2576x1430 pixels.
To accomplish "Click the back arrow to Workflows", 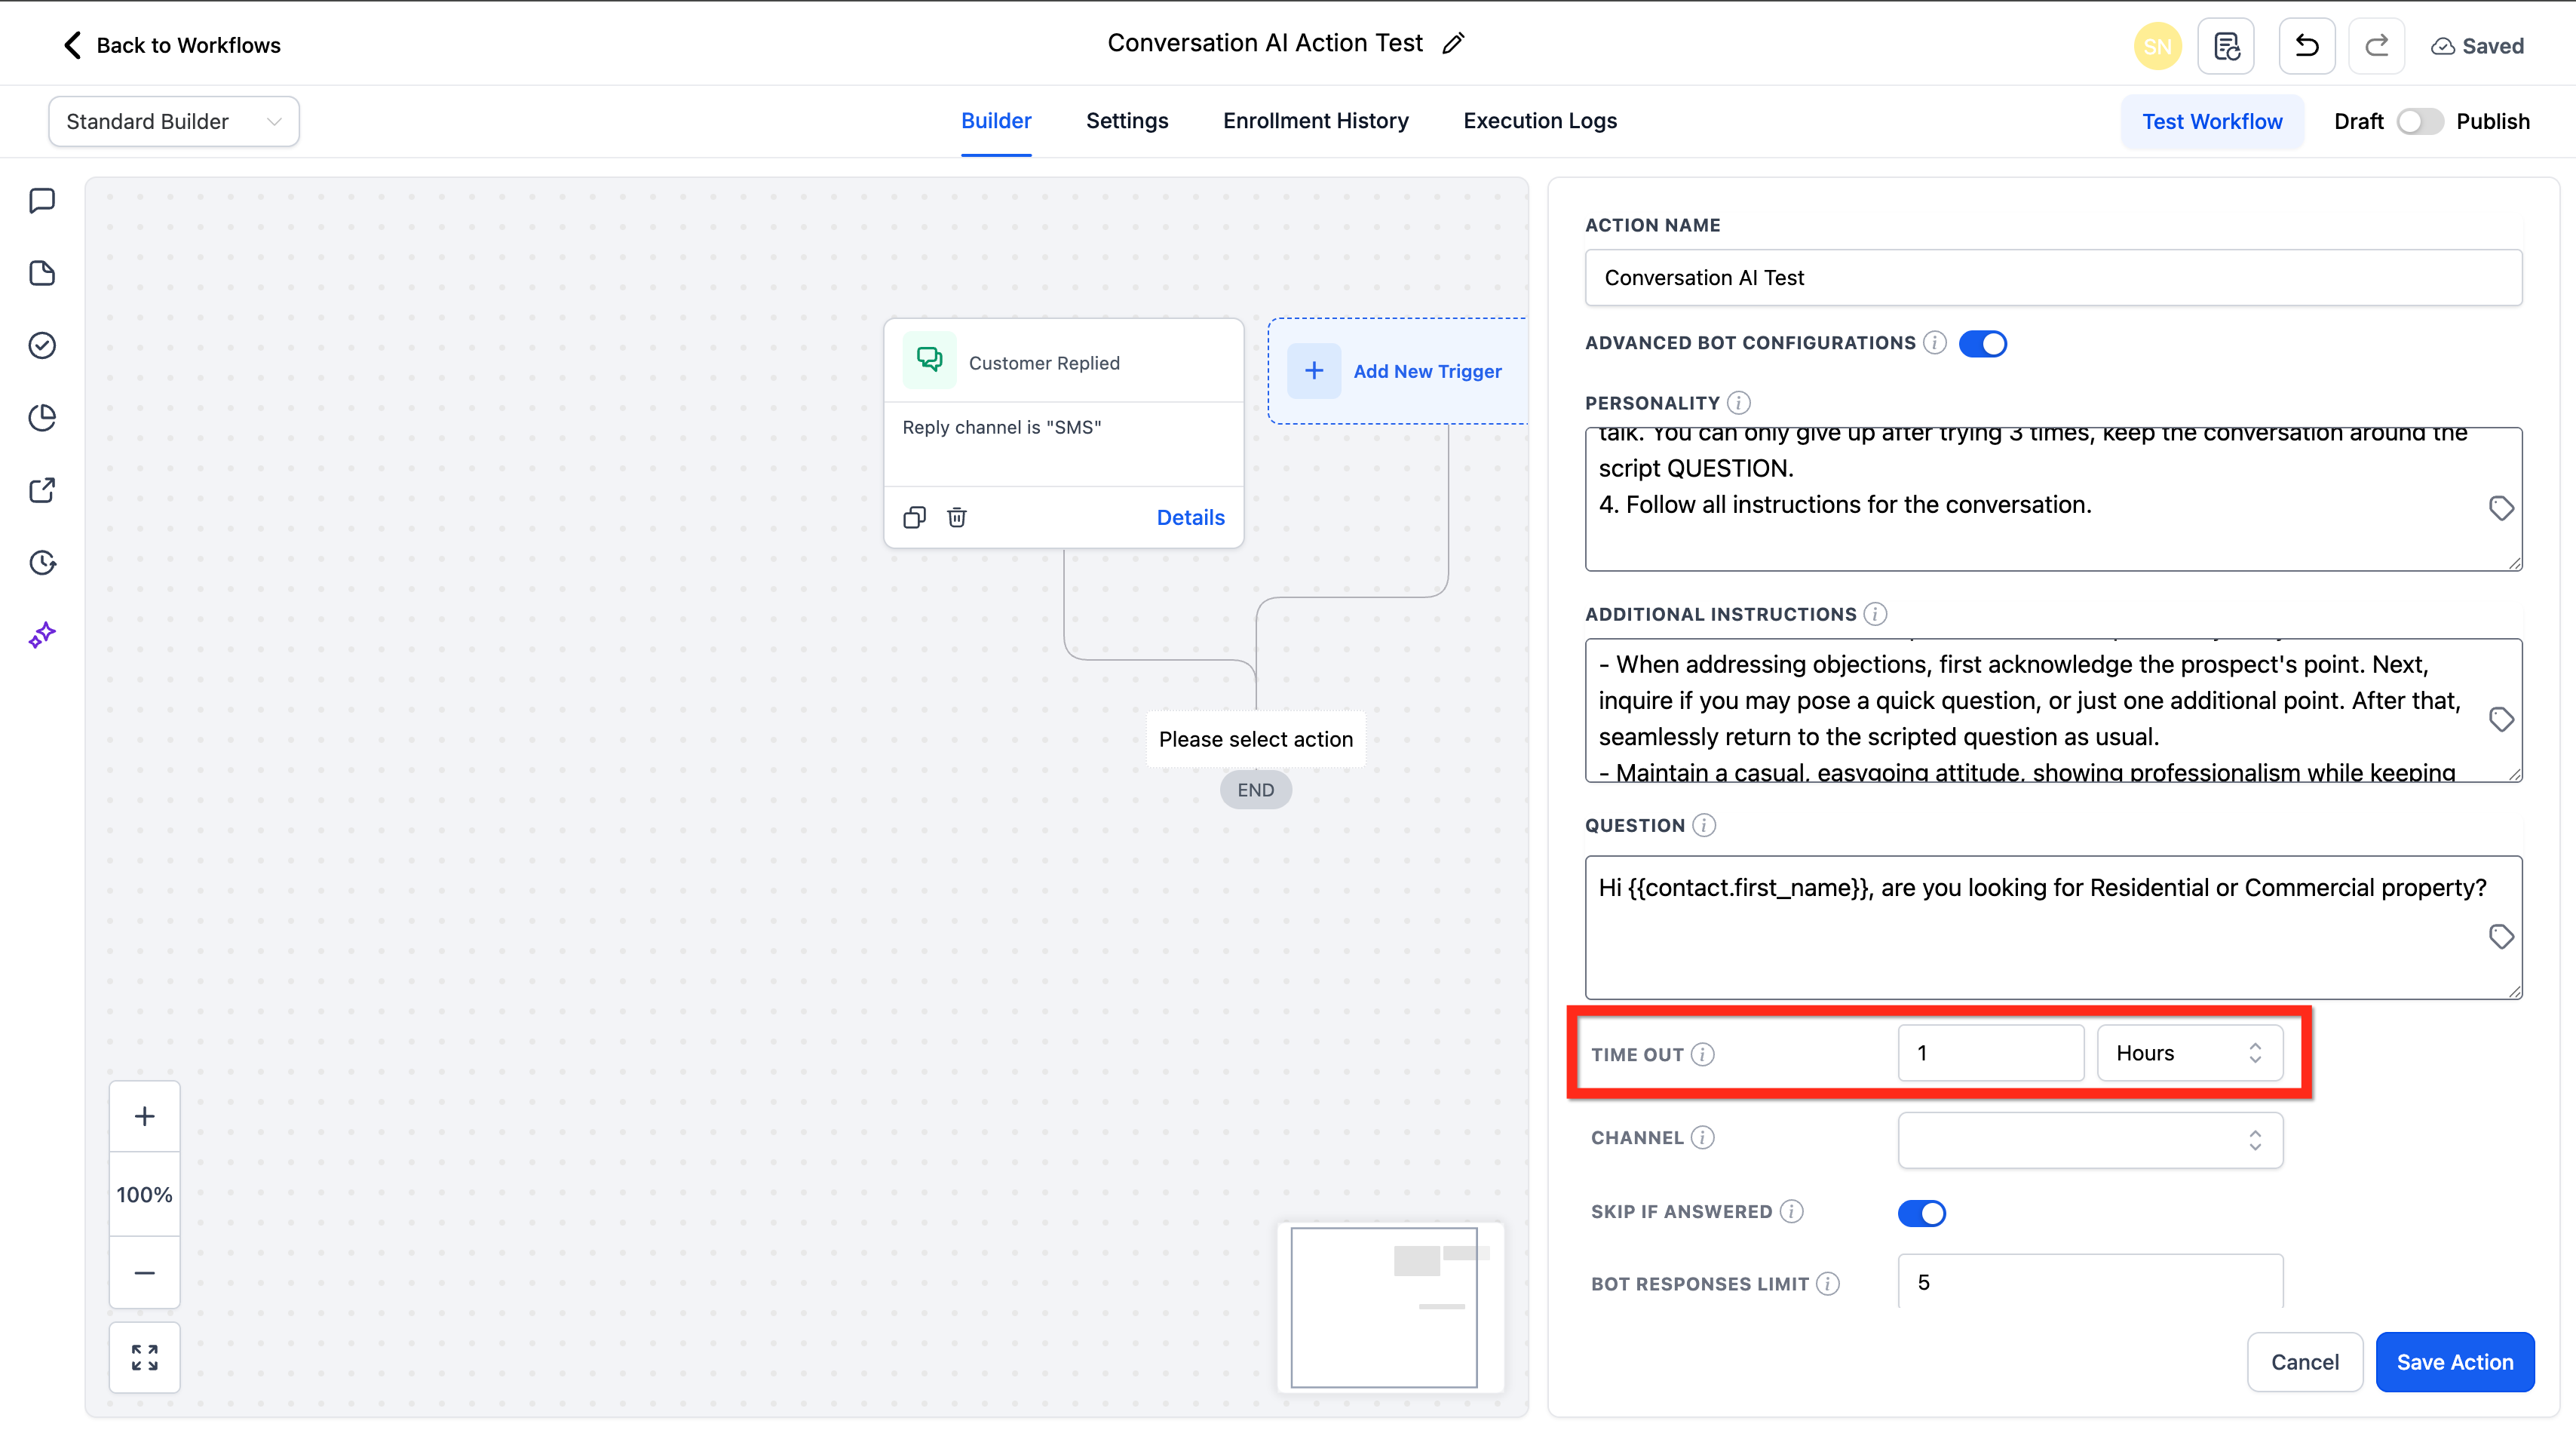I will pos(72,45).
